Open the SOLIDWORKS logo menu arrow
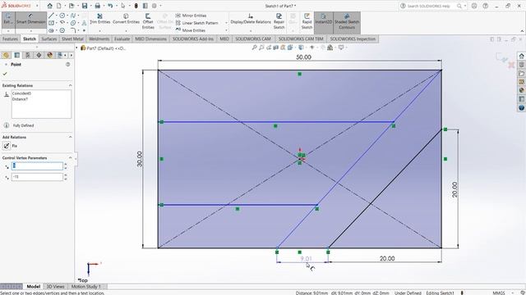526x295 pixels. [x=37, y=6]
